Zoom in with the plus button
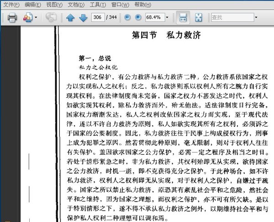Viewport: 274px width, 222px height. click(138, 17)
